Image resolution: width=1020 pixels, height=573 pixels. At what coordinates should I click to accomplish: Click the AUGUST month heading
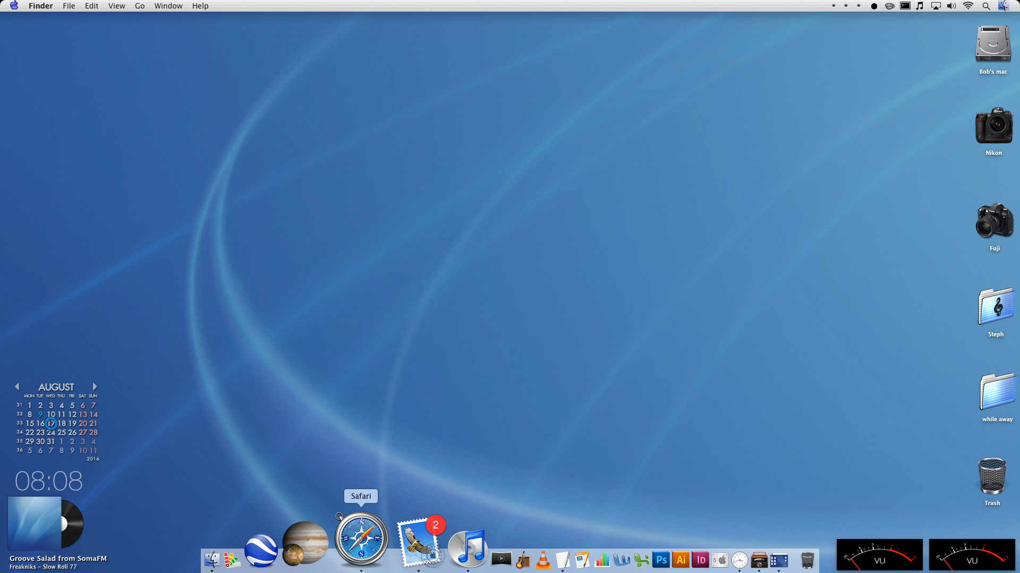point(56,387)
